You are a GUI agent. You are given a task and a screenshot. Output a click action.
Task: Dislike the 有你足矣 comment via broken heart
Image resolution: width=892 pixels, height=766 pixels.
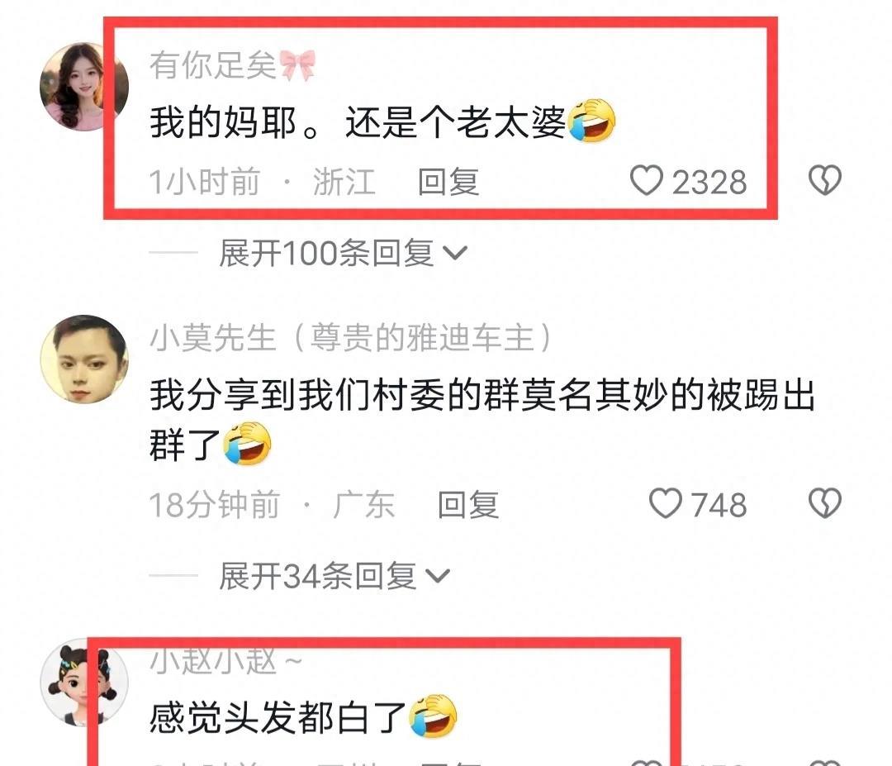click(825, 180)
